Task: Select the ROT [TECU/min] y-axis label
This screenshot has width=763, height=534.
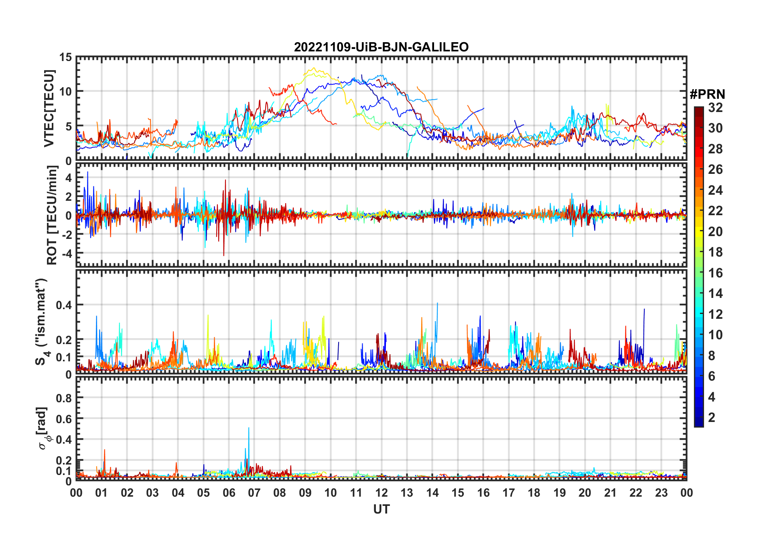Action: pyautogui.click(x=52, y=215)
